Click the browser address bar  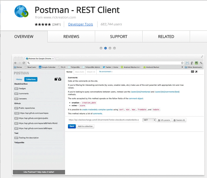(x=105, y=63)
